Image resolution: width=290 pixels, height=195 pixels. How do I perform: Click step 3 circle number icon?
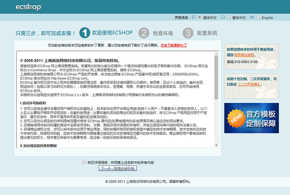click(x=188, y=33)
